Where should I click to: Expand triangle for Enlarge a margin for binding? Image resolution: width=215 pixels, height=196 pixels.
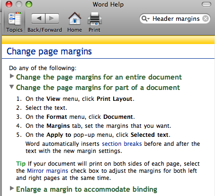pyautogui.click(x=12, y=188)
